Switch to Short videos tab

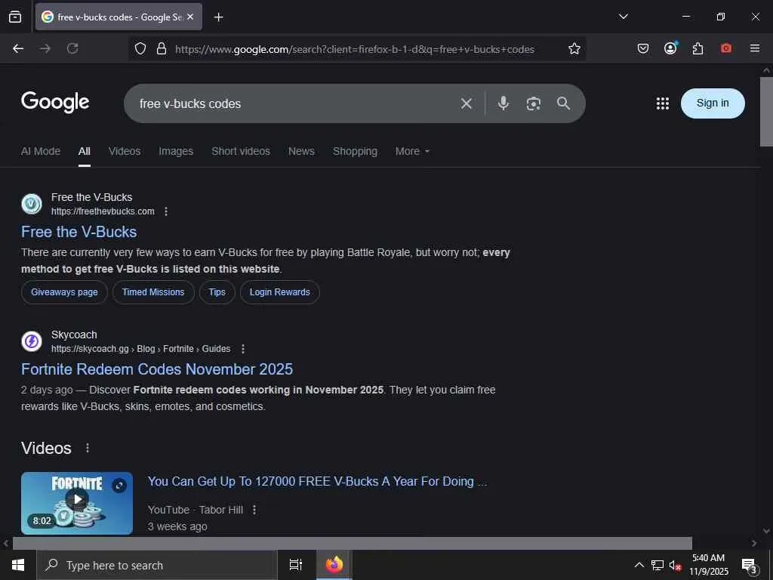click(241, 151)
